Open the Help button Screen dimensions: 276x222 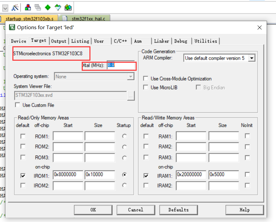(x=245, y=210)
